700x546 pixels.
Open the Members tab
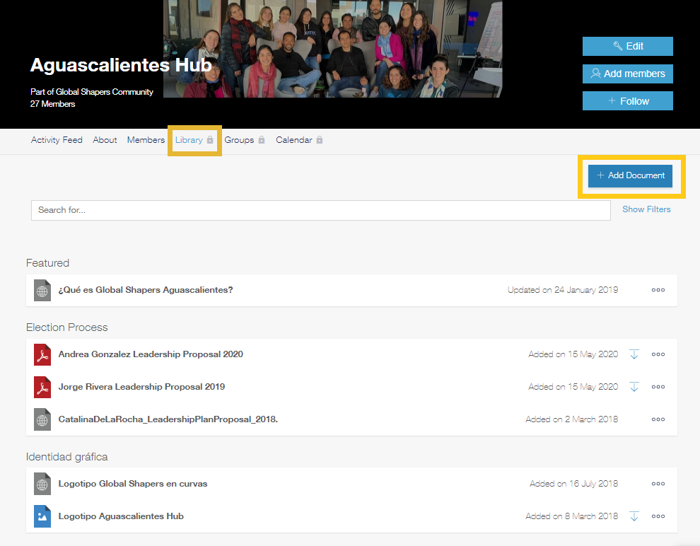(146, 140)
